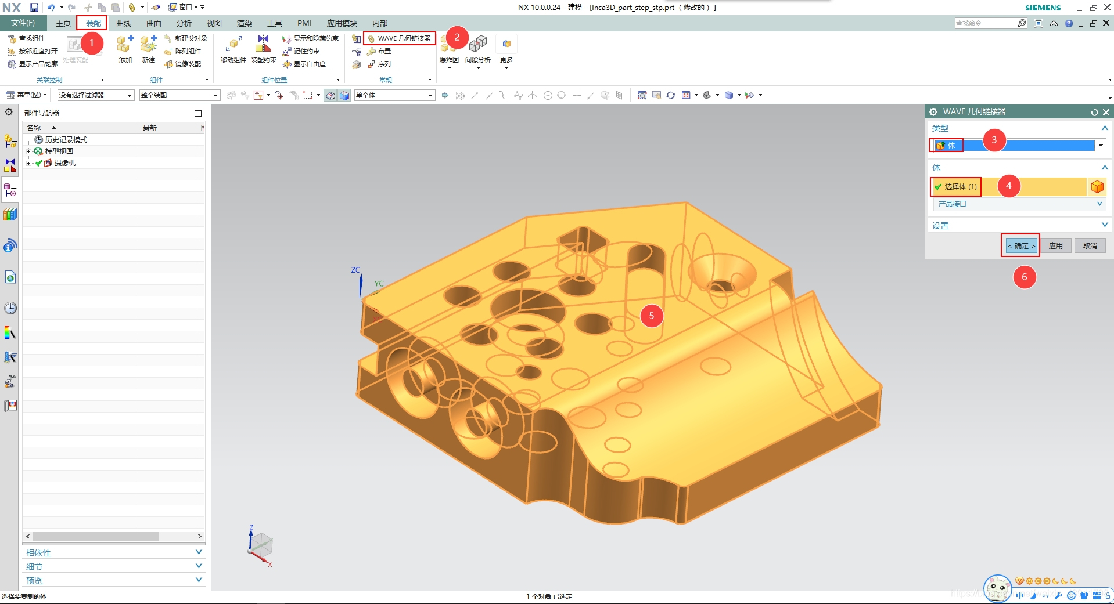Click the 按邻近度打开 tool
Viewport: 1114px width, 604px height.
pyautogui.click(x=33, y=51)
